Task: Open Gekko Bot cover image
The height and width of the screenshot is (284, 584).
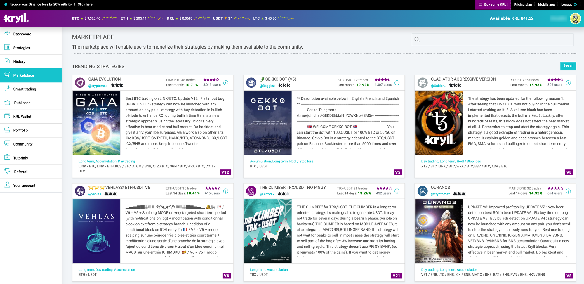Action: coord(268,123)
